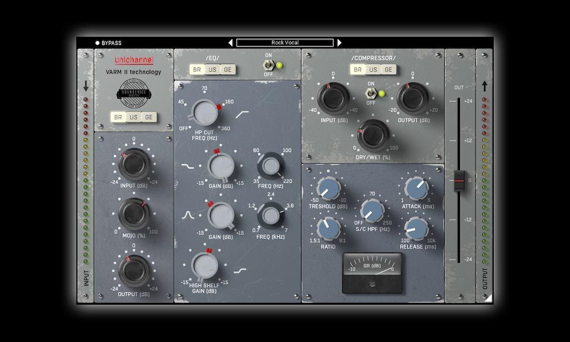Screen dimensions: 570x342
Task: Click the unichannel logo
Action: [134, 60]
